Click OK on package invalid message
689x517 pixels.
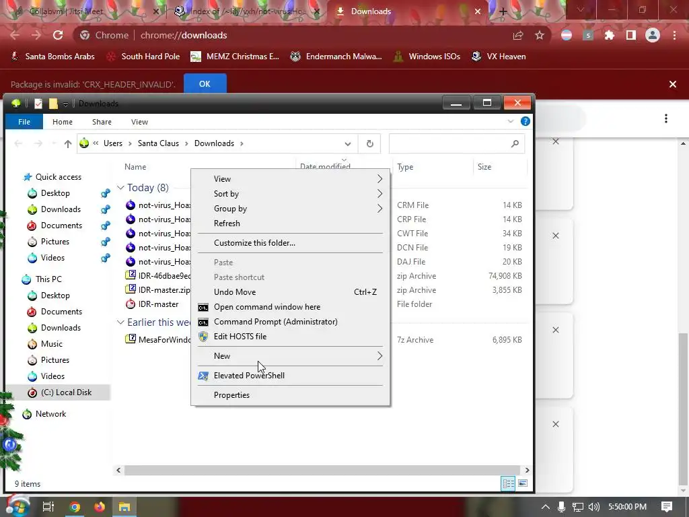[x=205, y=83]
